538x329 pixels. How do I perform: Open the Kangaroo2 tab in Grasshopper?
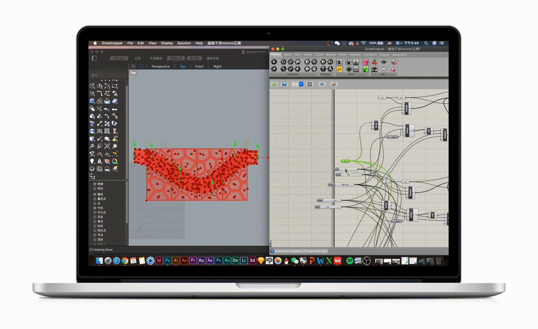[x=399, y=55]
